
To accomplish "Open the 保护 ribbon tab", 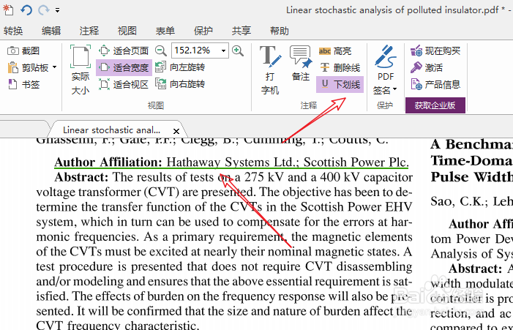I will (x=203, y=31).
